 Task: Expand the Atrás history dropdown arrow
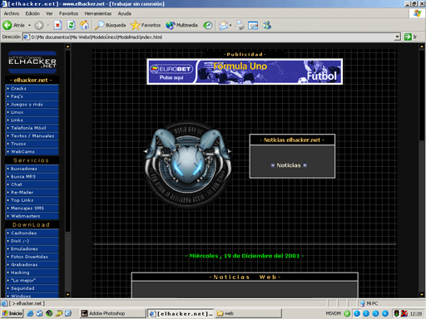pos(29,25)
